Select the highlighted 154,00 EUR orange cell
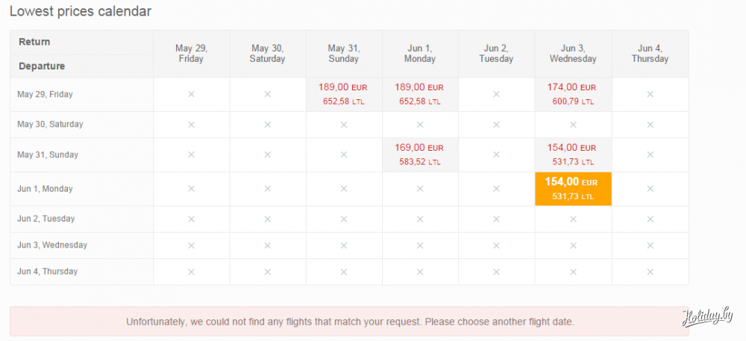 (x=573, y=189)
